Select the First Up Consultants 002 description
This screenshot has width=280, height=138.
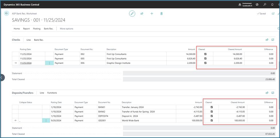[136, 54]
